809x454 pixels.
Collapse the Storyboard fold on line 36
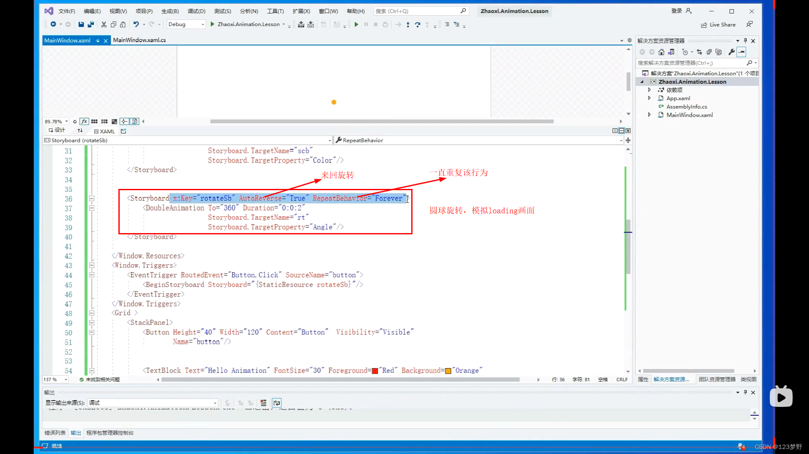coord(91,198)
